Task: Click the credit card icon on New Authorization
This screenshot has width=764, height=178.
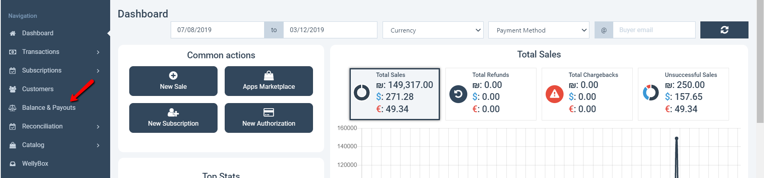Action: tap(269, 112)
